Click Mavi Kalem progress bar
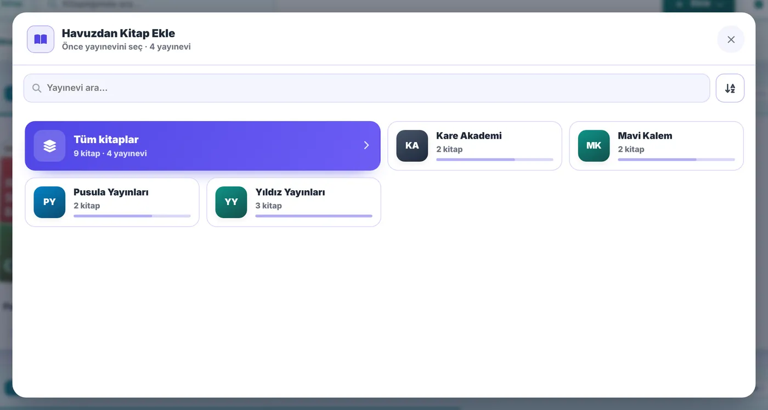Screen dimensions: 768x410 pos(676,160)
